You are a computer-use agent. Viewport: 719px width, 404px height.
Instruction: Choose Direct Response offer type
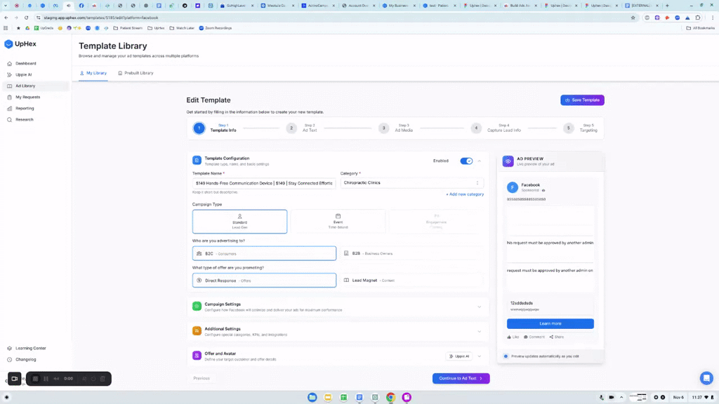264,281
